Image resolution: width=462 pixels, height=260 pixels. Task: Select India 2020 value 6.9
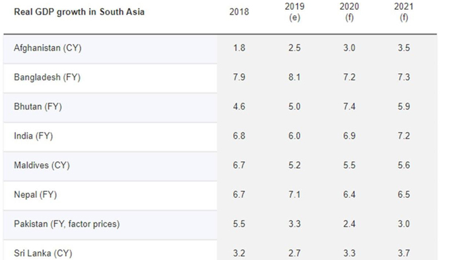coord(349,136)
